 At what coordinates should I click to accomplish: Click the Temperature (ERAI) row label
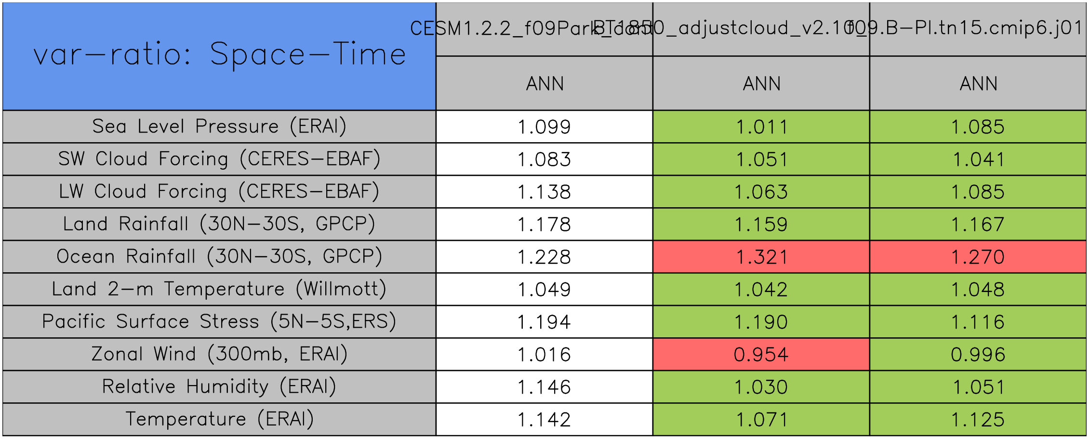219,419
